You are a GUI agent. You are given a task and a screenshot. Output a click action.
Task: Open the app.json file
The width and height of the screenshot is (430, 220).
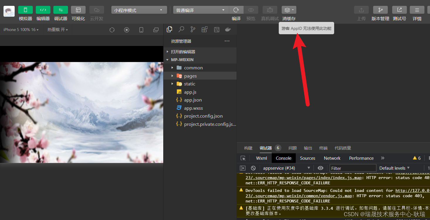[200, 100]
